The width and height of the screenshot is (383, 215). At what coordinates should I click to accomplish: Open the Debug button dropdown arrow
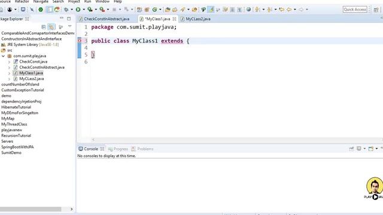click(72, 10)
